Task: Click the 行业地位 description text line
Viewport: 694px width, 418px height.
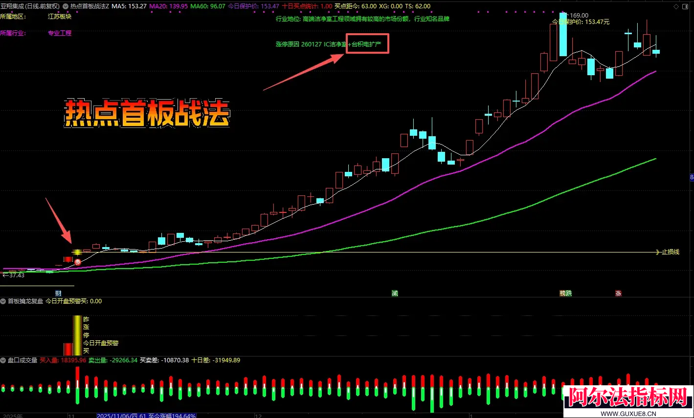Action: [362, 19]
